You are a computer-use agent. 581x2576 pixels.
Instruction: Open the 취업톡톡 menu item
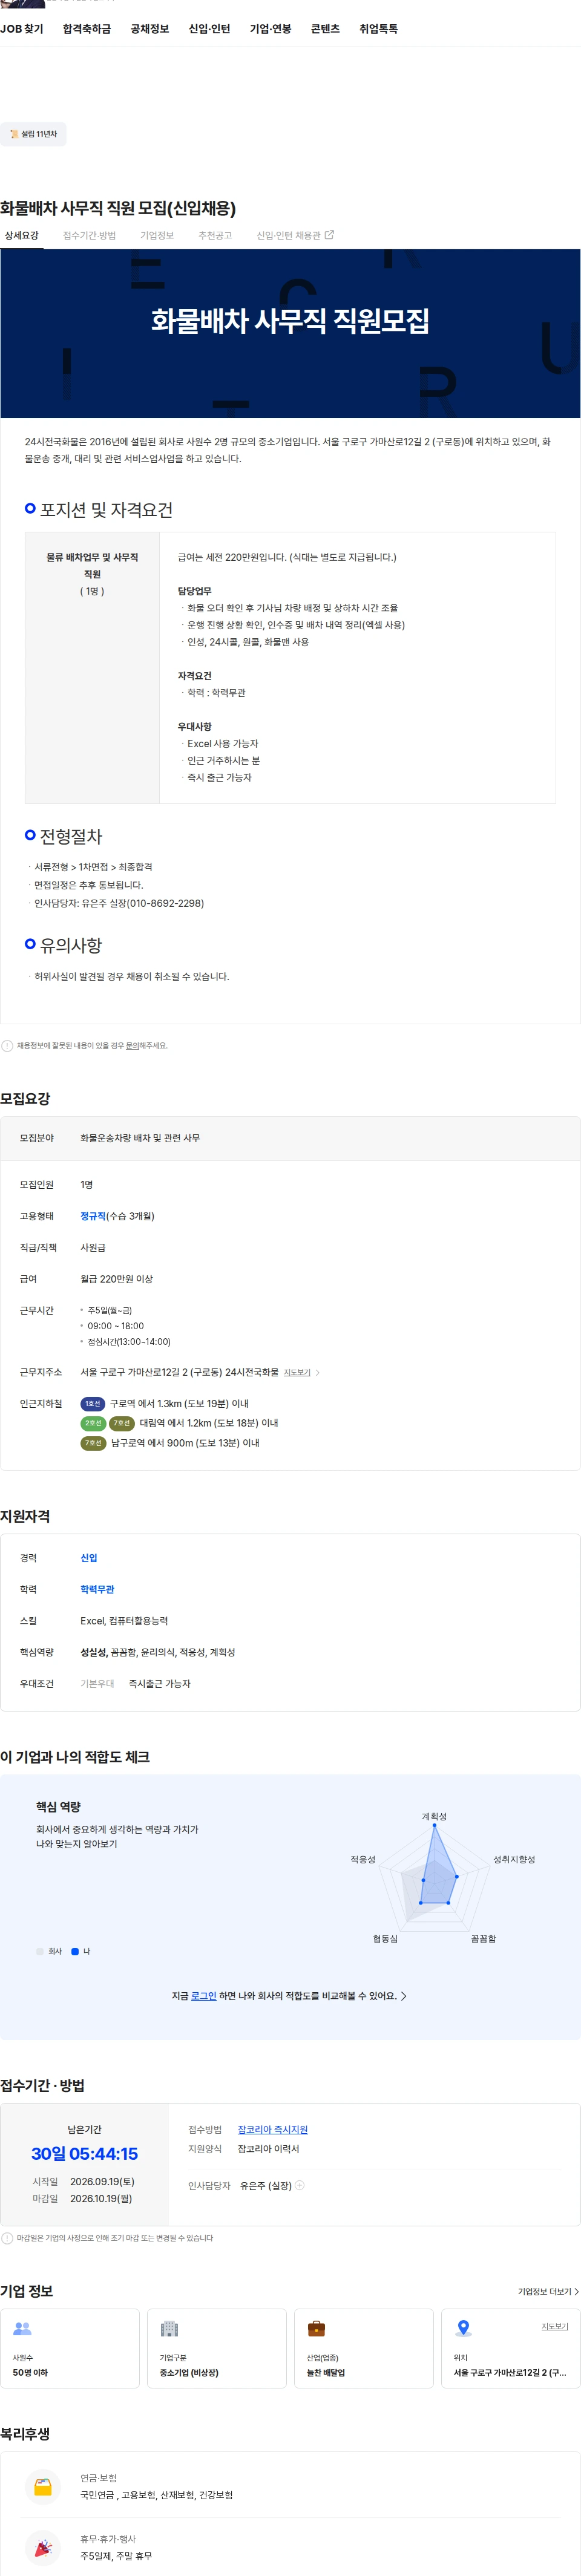point(379,29)
